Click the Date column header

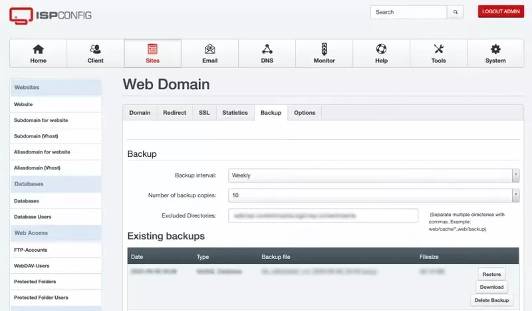137,257
